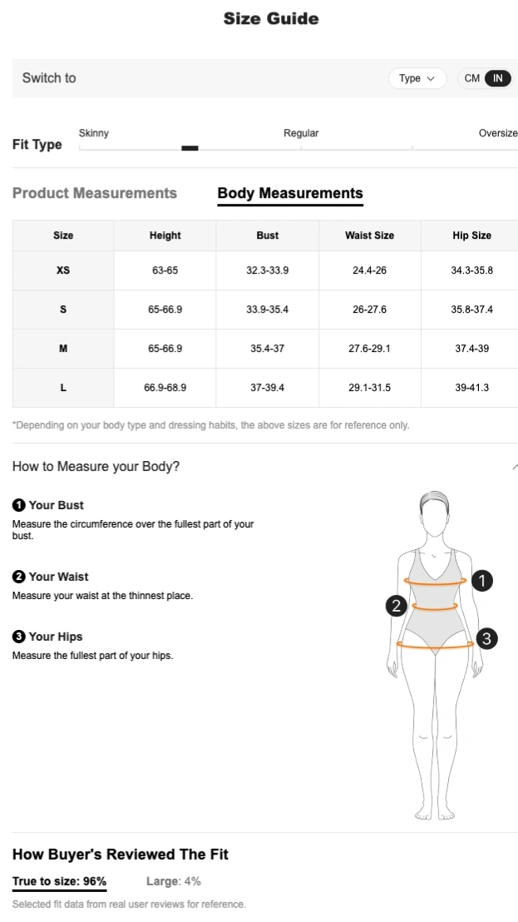518x922 pixels.
Task: Click the Bust column header
Action: tap(267, 235)
